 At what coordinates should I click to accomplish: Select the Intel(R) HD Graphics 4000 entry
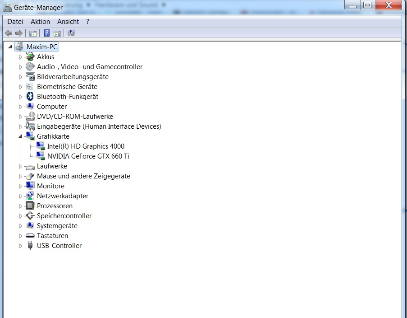tap(86, 146)
